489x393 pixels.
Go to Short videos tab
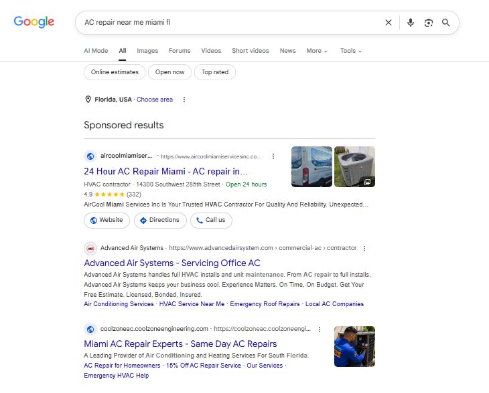[x=251, y=51]
